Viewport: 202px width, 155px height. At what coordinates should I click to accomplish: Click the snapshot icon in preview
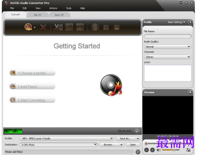[188, 150]
